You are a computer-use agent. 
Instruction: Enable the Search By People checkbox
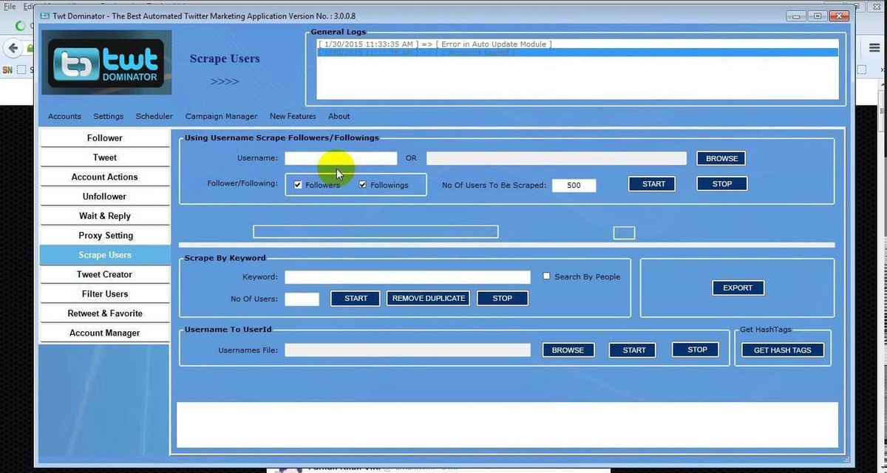547,276
